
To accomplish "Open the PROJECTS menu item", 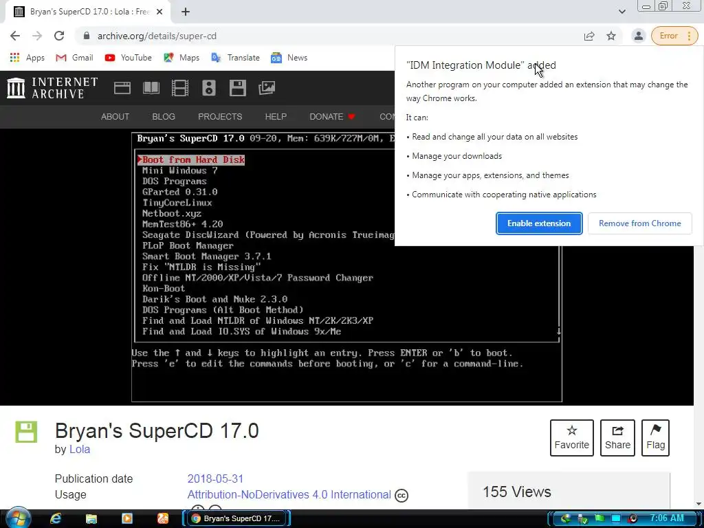I will (220, 117).
